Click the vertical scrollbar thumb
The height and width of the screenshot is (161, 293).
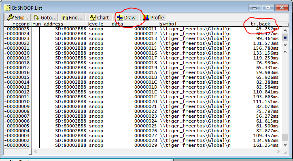[285, 138]
